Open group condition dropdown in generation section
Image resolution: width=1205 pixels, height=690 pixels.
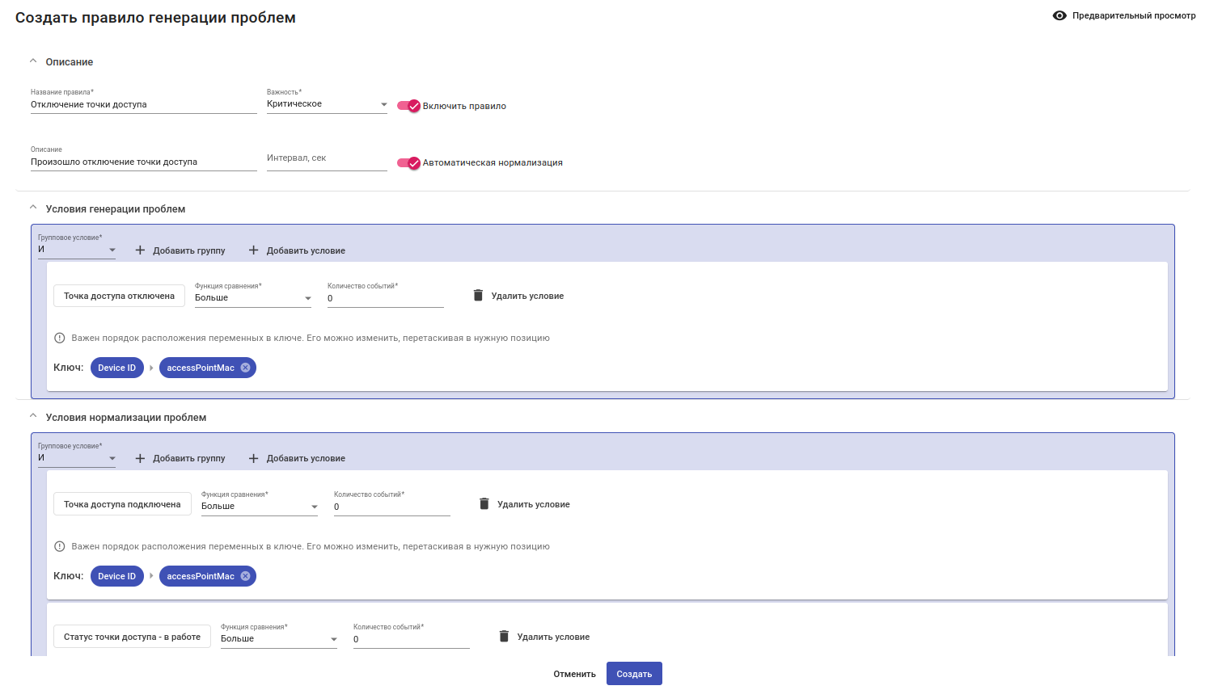coord(77,250)
